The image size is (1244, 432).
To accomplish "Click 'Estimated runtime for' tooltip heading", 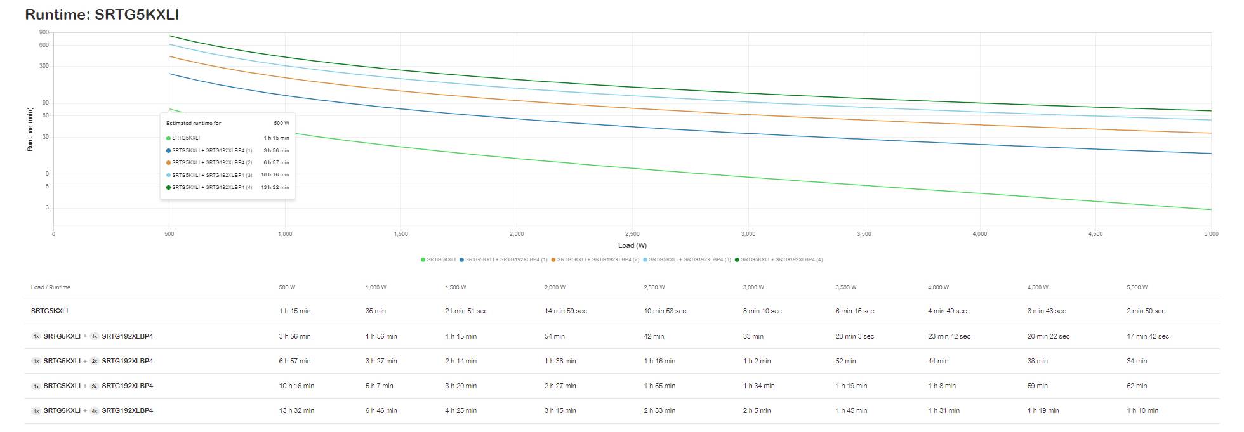I will pos(194,123).
